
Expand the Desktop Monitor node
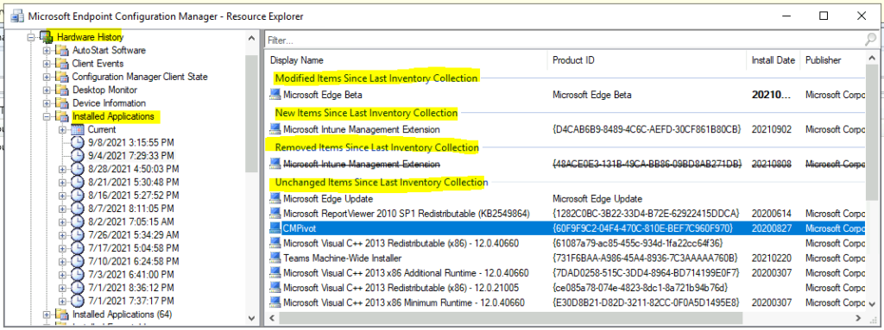(x=47, y=90)
